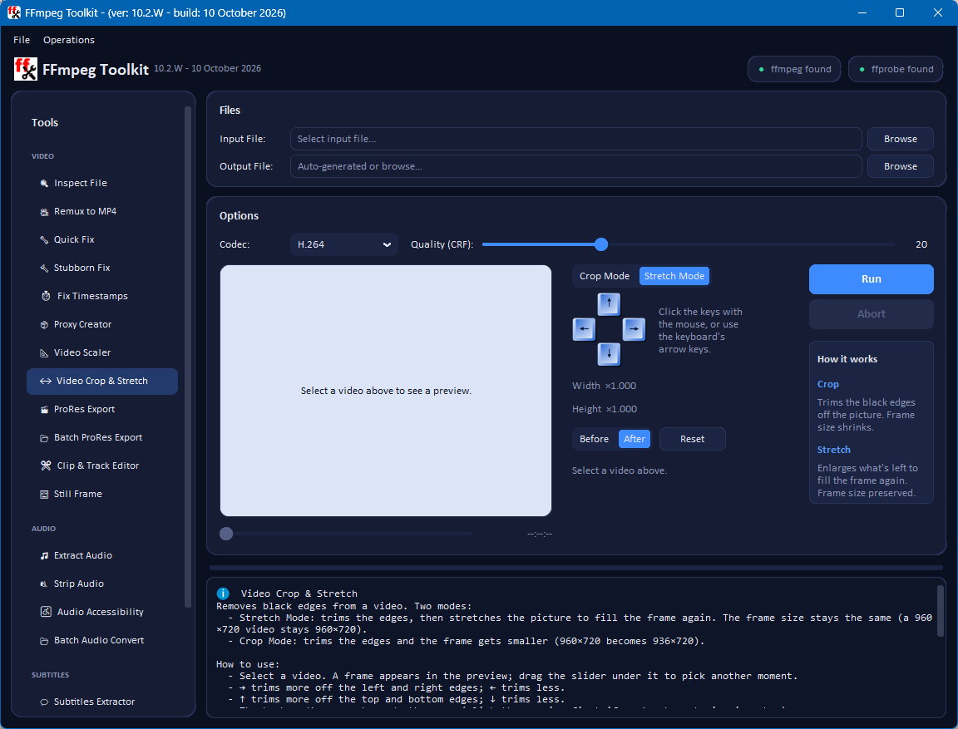
Task: Click the Input File text field
Action: pos(575,139)
